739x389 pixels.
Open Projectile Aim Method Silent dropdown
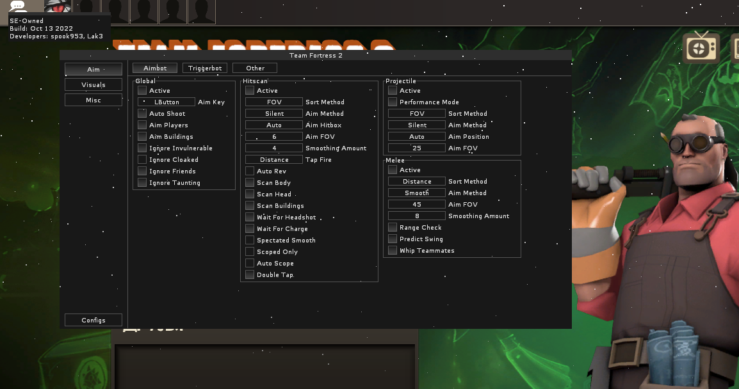click(x=417, y=125)
